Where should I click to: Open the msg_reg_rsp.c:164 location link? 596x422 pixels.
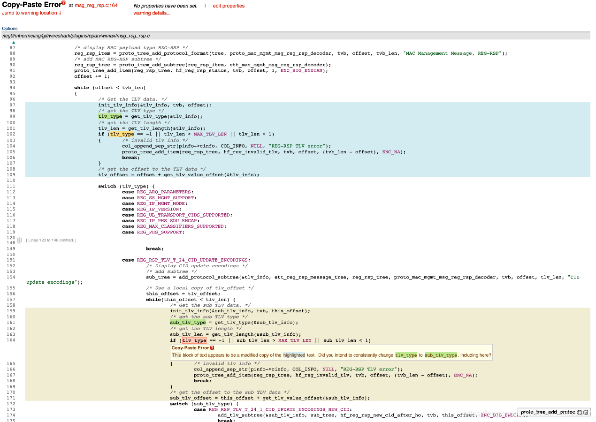click(x=97, y=6)
